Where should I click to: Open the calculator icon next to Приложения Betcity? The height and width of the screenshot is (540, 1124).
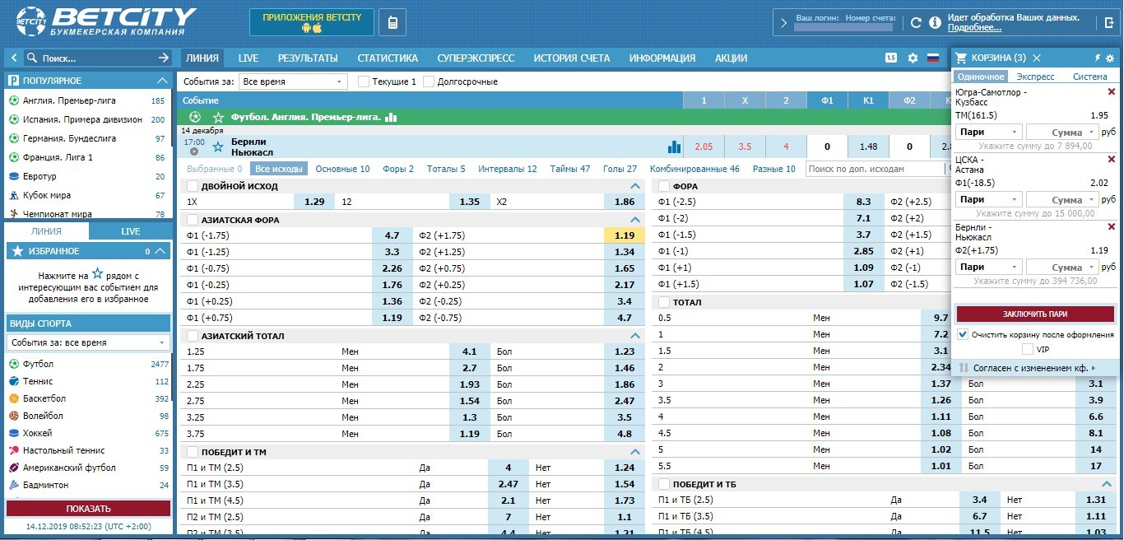pos(392,22)
